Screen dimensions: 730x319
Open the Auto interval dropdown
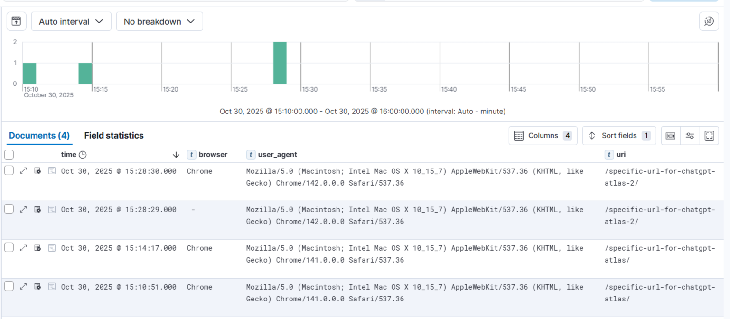71,21
